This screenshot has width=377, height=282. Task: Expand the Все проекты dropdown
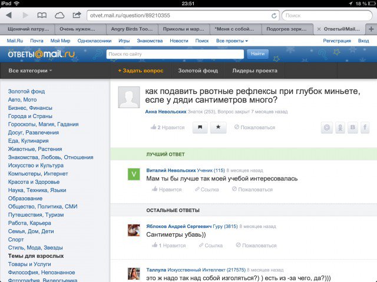point(232,41)
